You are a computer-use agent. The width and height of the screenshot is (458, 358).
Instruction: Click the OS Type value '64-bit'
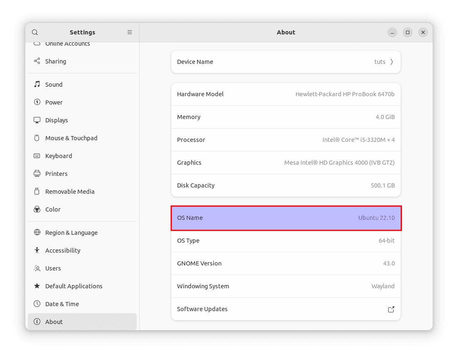[387, 241]
